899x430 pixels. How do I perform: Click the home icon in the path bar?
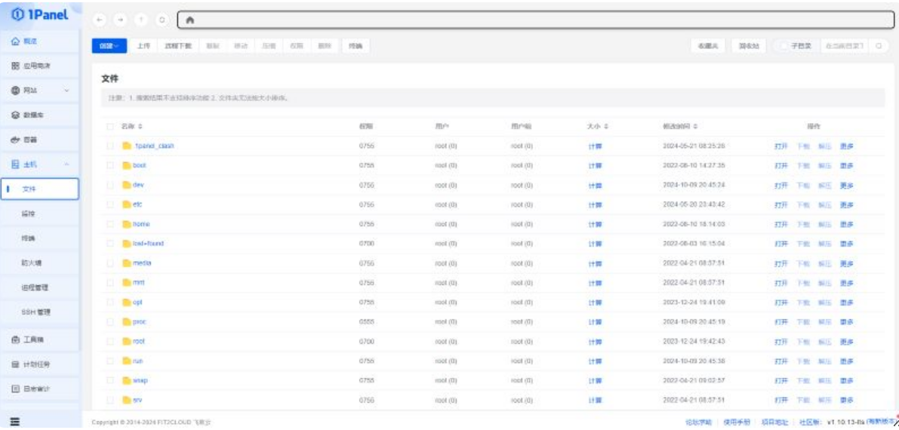pyautogui.click(x=189, y=20)
